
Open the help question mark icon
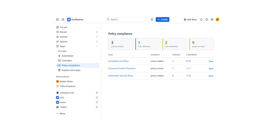pyautogui.click(x=207, y=20)
